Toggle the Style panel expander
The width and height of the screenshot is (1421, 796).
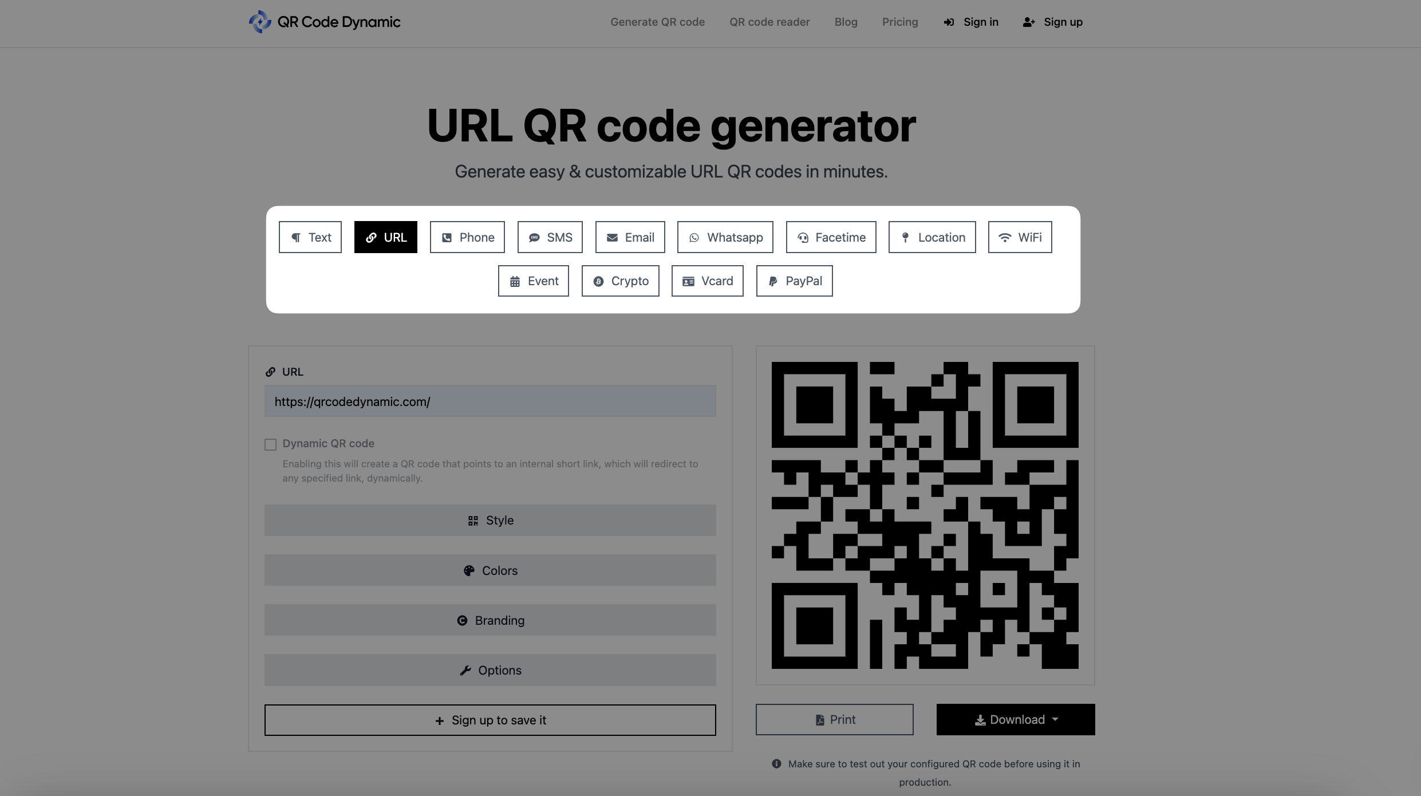coord(490,519)
